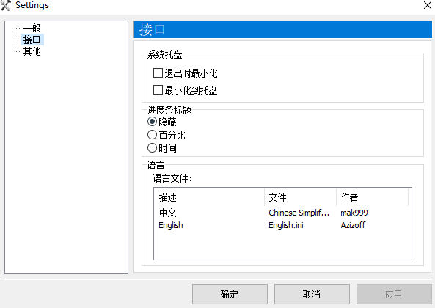Viewport: 435px width, 308px height.
Task: Select the 隐藏 radio button
Action: pyautogui.click(x=152, y=122)
